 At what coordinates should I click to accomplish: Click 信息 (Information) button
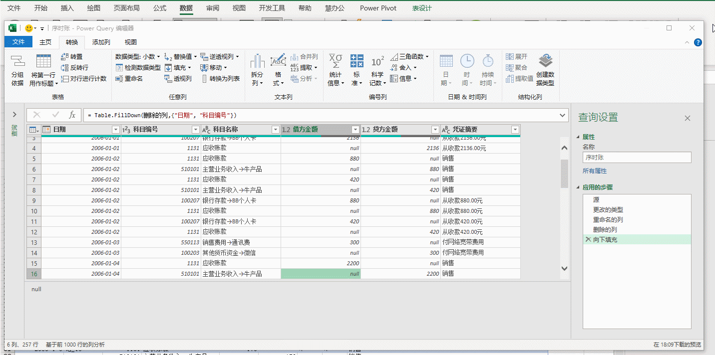(x=403, y=78)
